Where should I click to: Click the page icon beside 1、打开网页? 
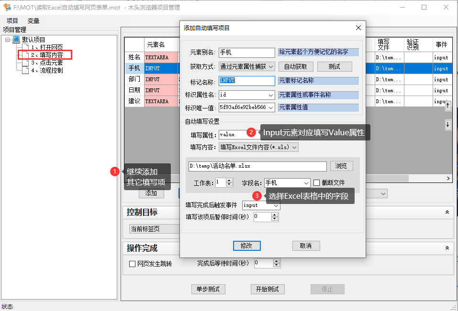coord(24,46)
